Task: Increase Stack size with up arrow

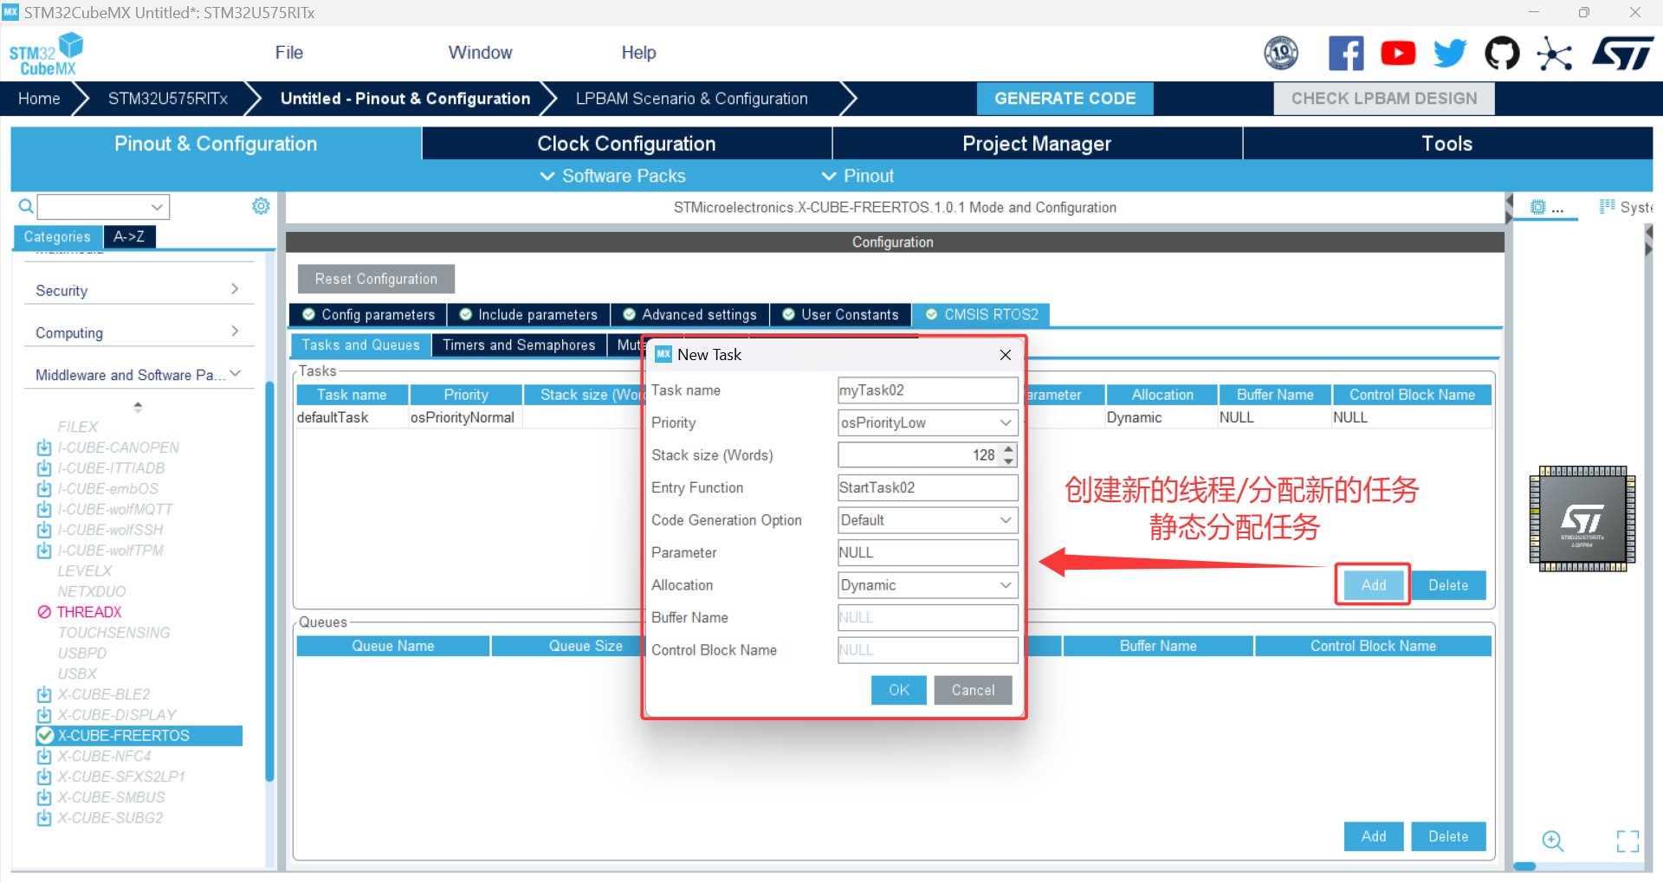Action: pyautogui.click(x=1008, y=448)
